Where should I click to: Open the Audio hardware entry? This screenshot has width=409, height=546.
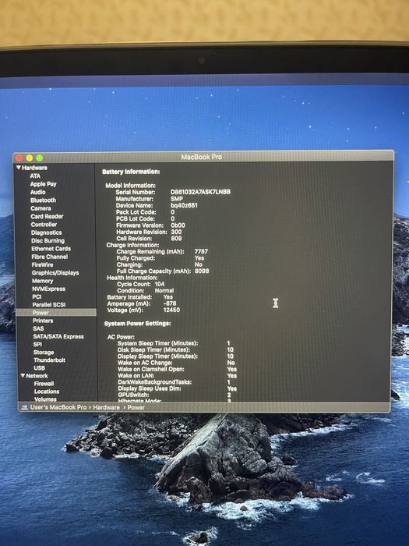pyautogui.click(x=38, y=192)
